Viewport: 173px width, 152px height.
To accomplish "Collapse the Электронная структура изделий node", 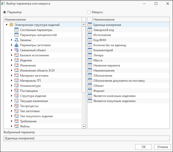I will 6,25.
